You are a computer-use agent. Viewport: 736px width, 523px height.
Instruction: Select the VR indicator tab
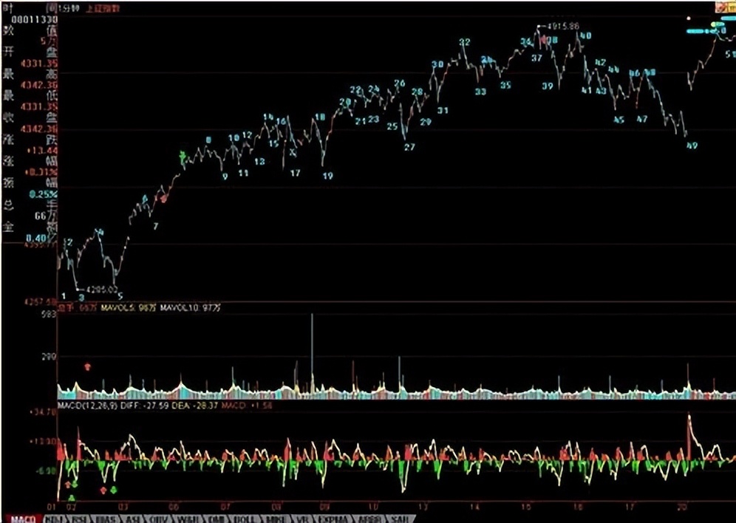[x=303, y=519]
